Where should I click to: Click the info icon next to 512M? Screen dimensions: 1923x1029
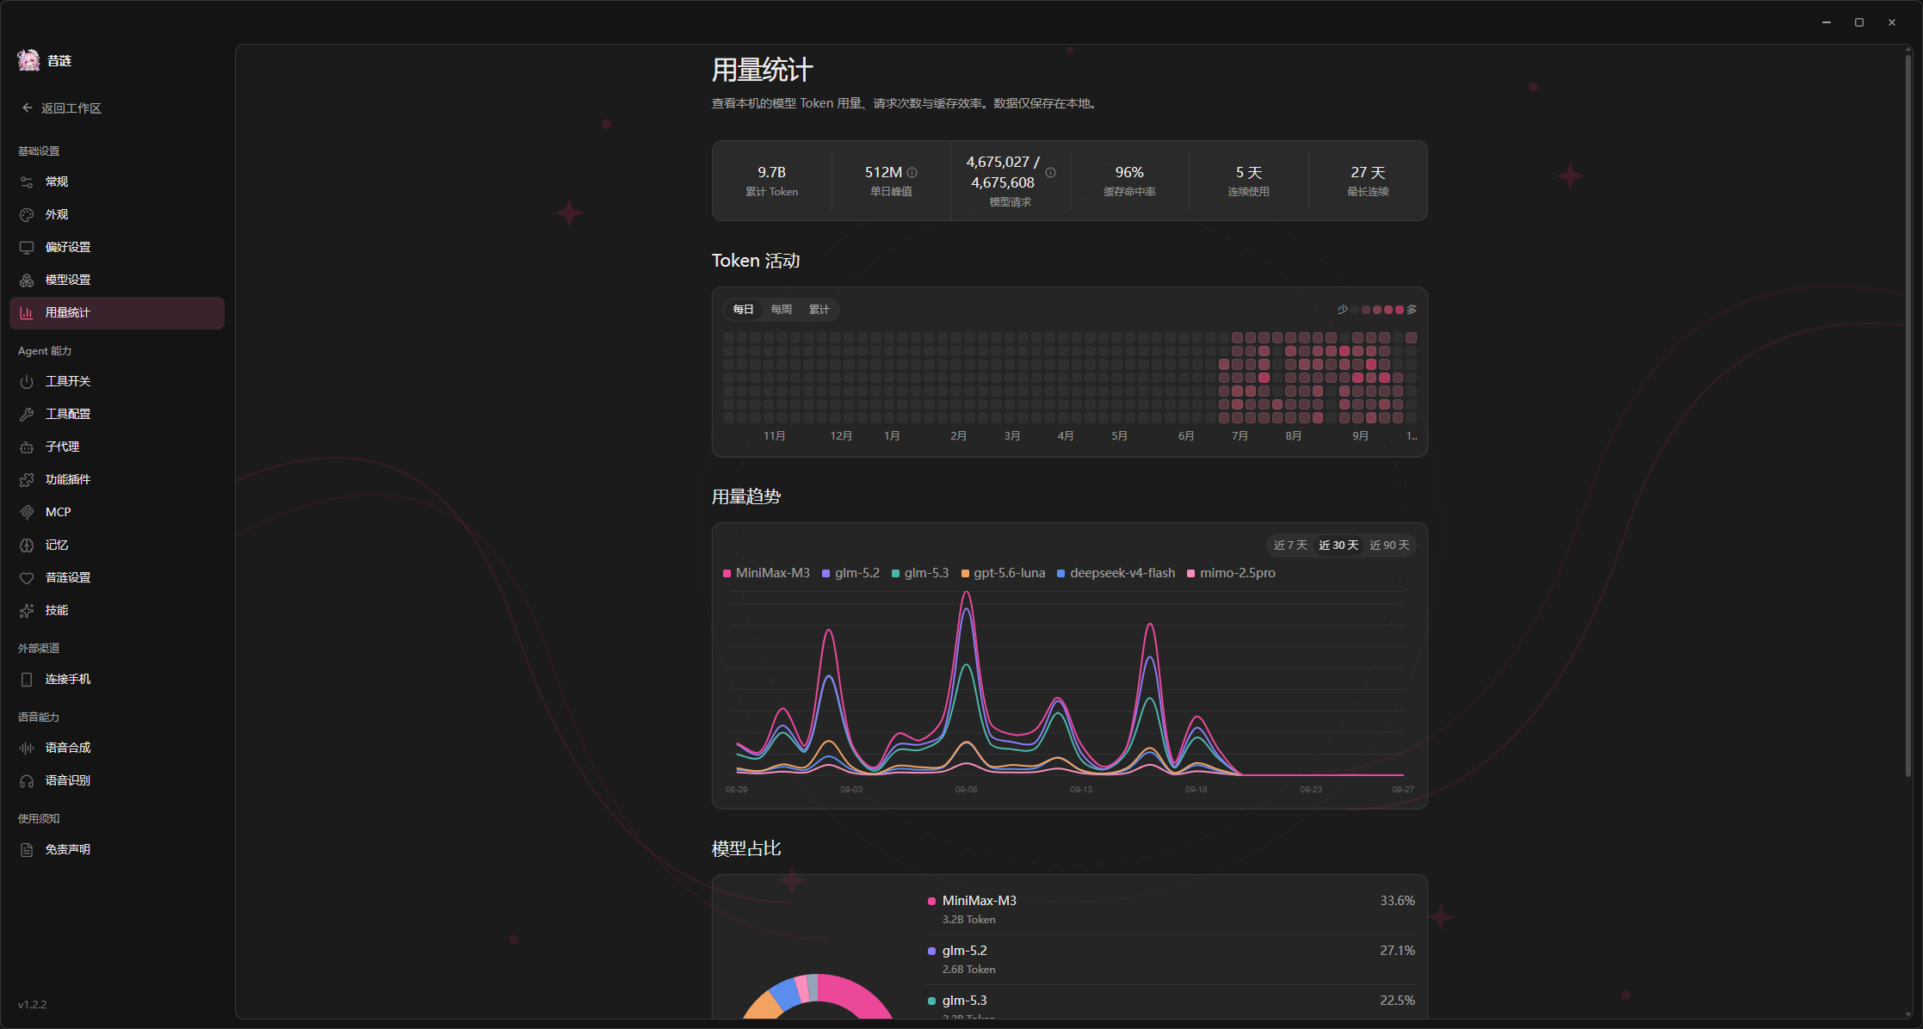[912, 172]
